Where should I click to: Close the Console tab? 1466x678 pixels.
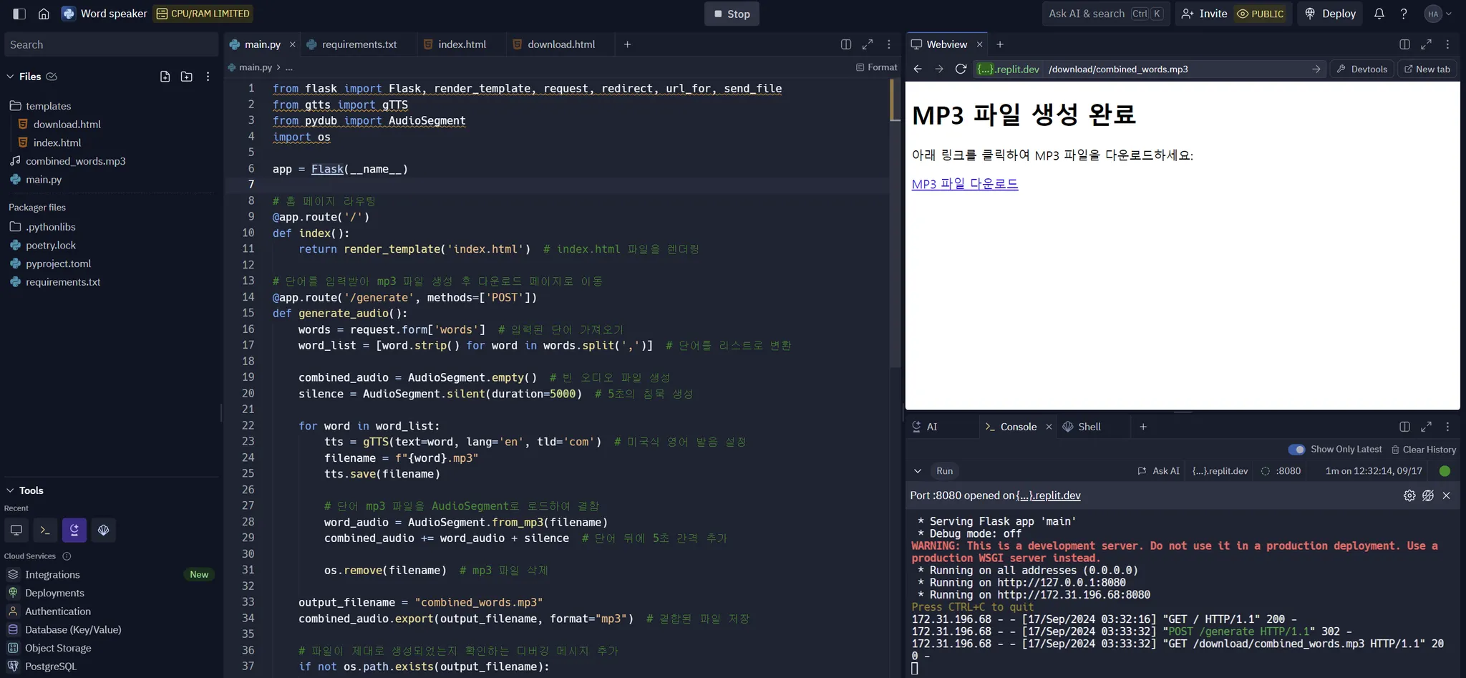1049,427
